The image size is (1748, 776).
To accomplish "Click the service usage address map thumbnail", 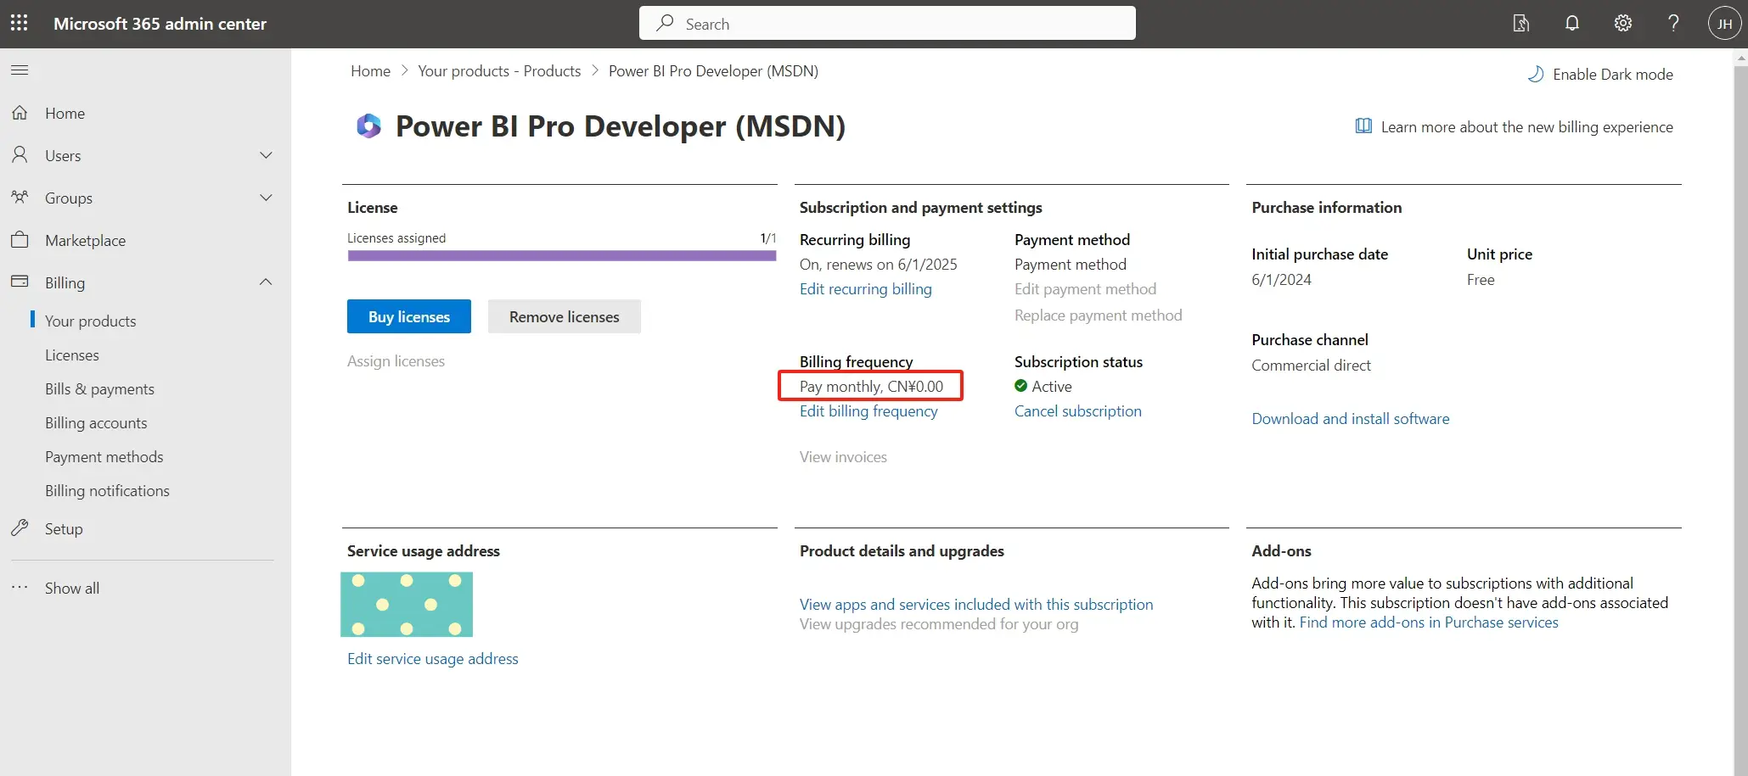I will (407, 605).
